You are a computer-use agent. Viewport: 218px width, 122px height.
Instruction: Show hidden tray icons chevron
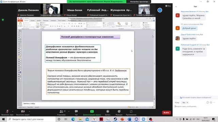pos(177,119)
